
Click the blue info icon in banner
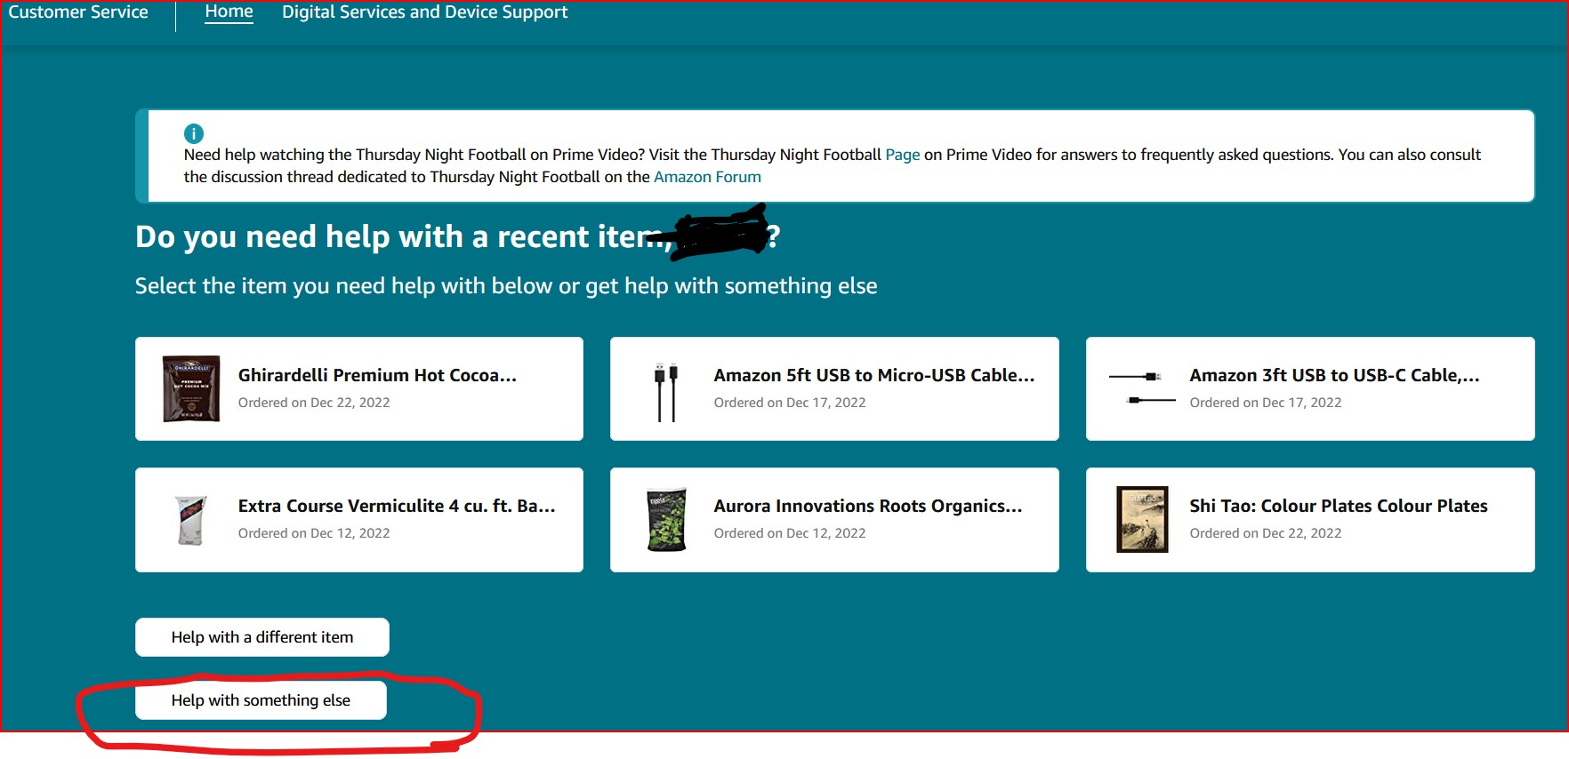(x=193, y=133)
